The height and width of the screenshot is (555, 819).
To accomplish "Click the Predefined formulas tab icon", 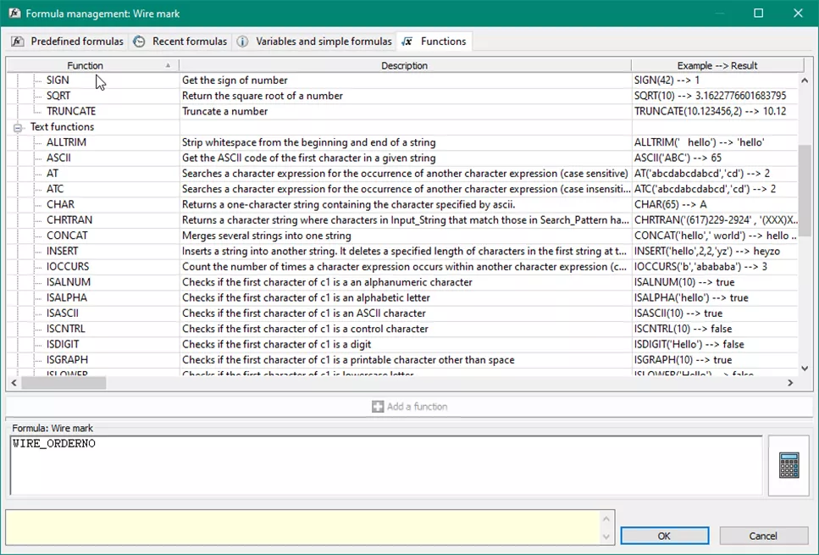I will pos(18,42).
